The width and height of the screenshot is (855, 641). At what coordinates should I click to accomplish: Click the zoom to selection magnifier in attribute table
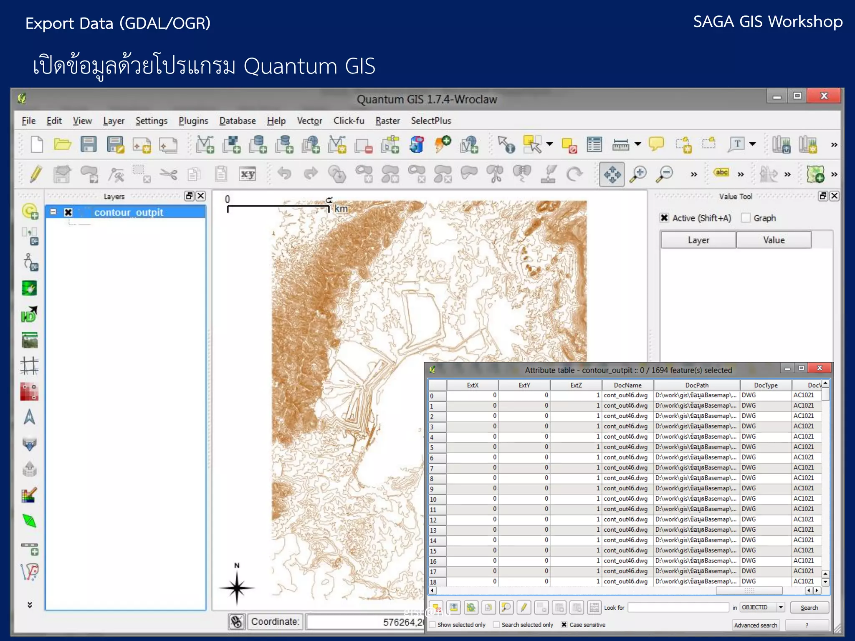[506, 607]
